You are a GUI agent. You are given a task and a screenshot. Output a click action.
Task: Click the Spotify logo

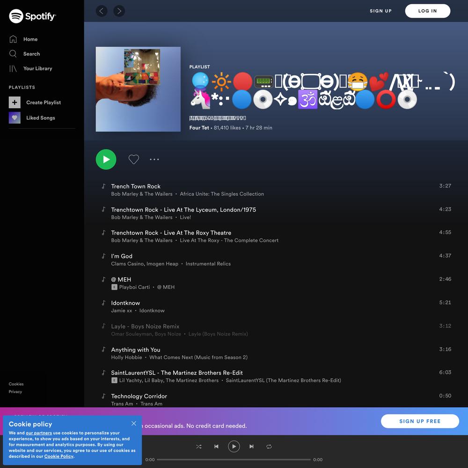pyautogui.click(x=32, y=16)
